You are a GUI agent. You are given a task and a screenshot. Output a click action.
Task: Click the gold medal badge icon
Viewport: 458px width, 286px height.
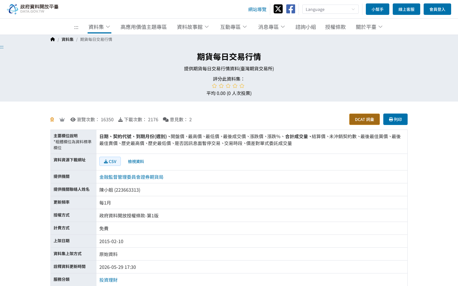click(x=52, y=120)
